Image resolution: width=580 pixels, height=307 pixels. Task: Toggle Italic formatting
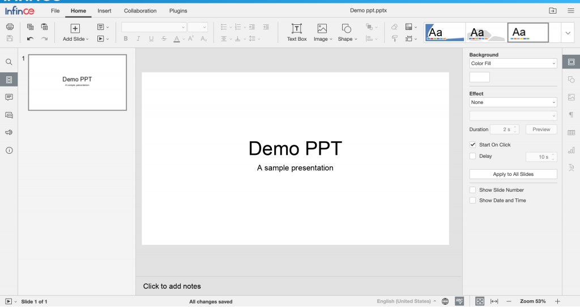pos(138,38)
